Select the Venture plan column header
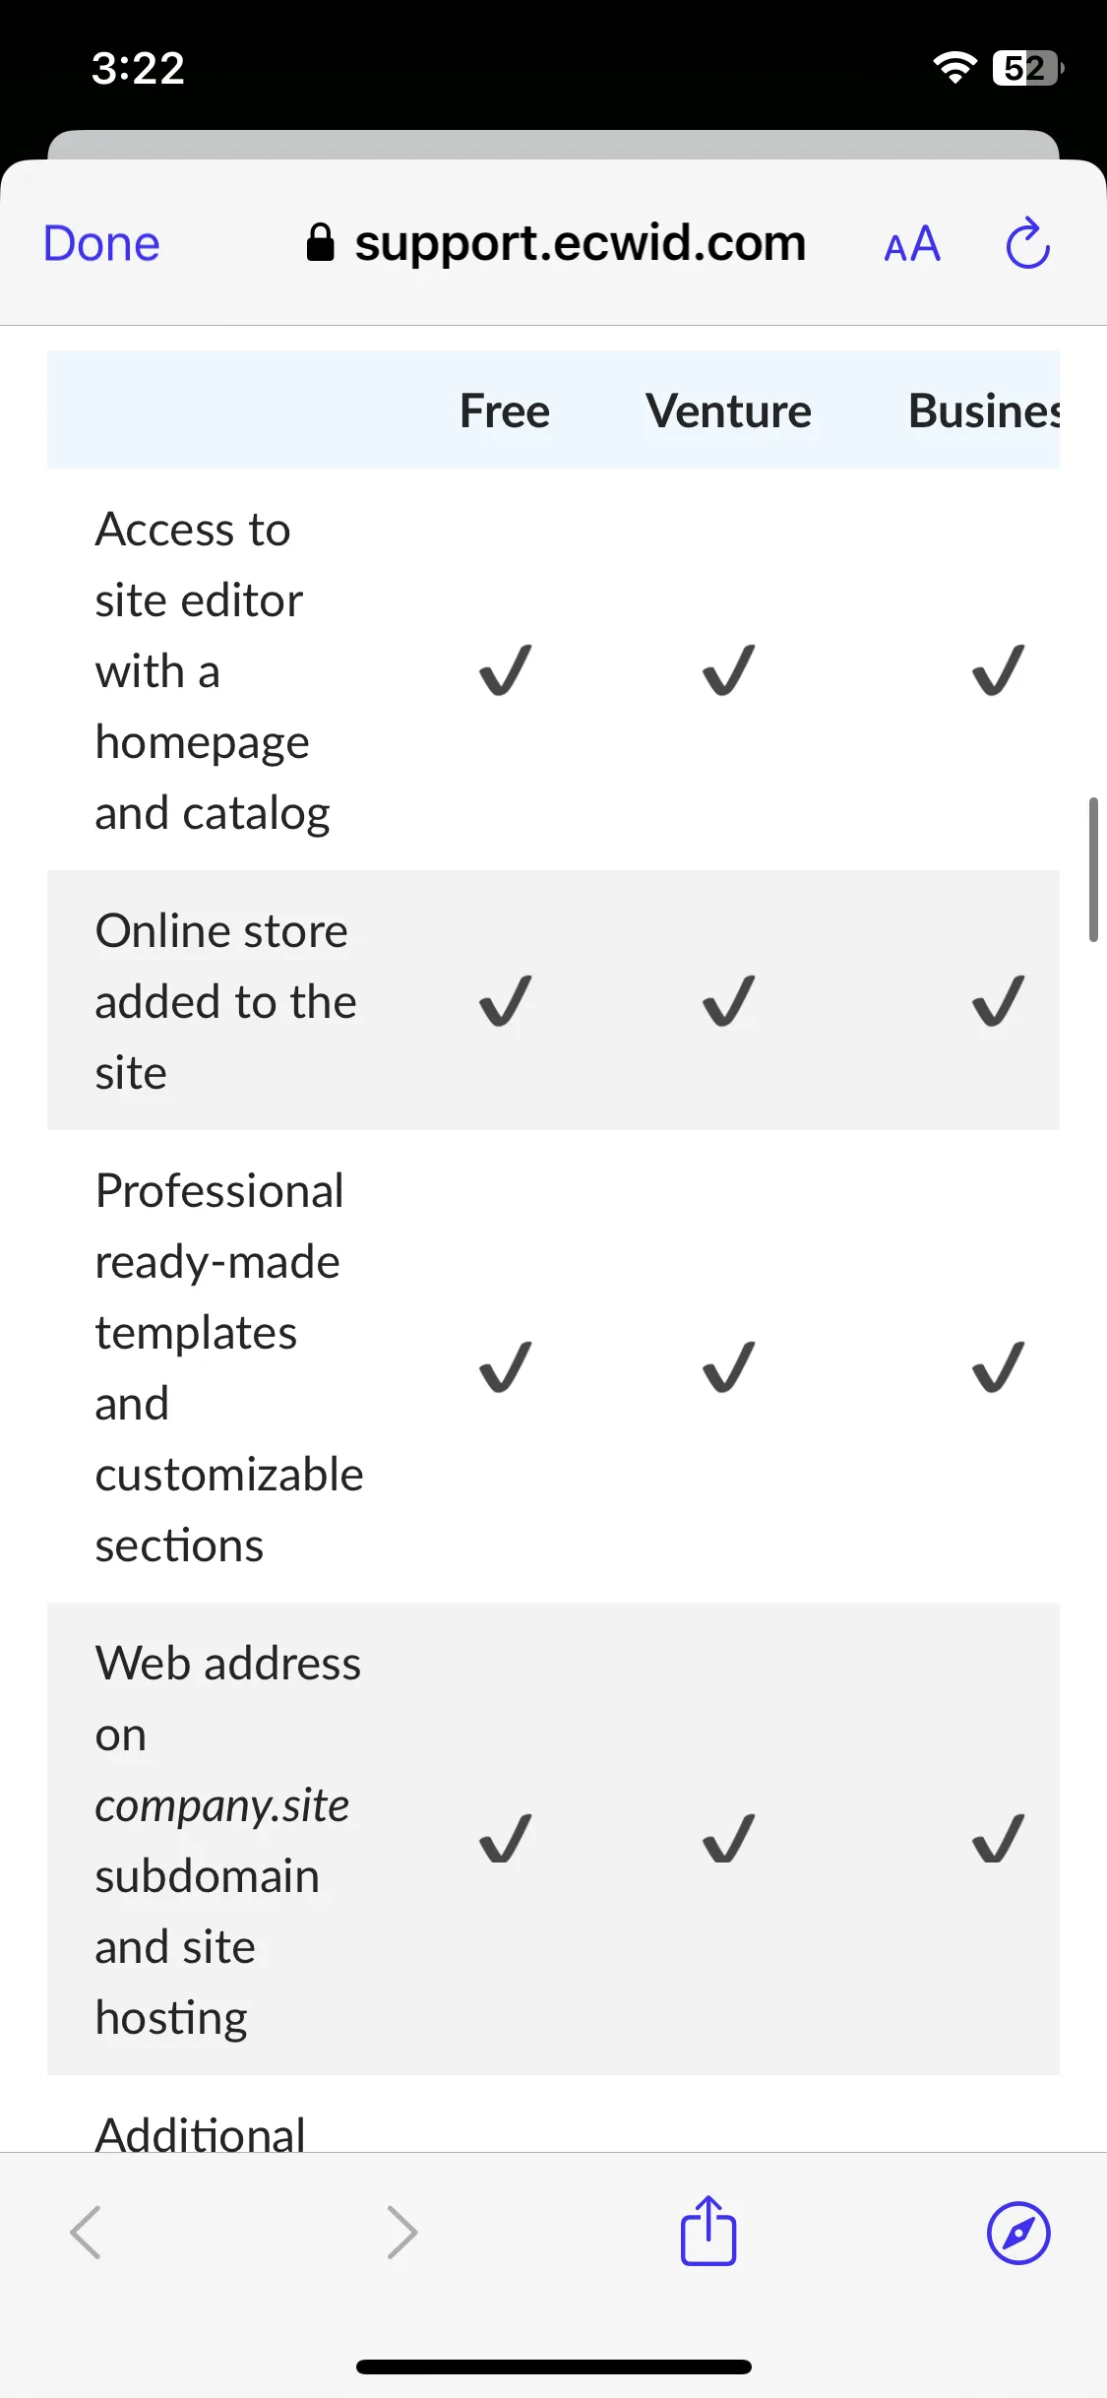The height and width of the screenshot is (2398, 1107). click(x=728, y=410)
